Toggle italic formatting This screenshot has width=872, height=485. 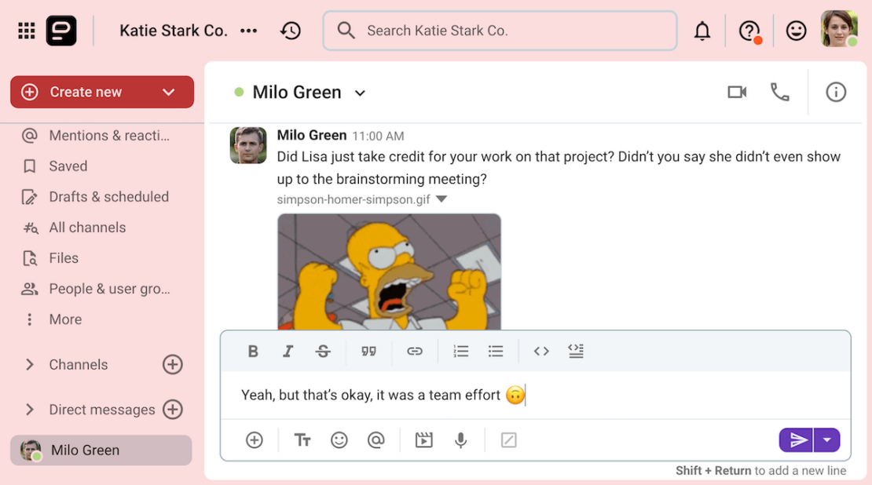pos(288,352)
